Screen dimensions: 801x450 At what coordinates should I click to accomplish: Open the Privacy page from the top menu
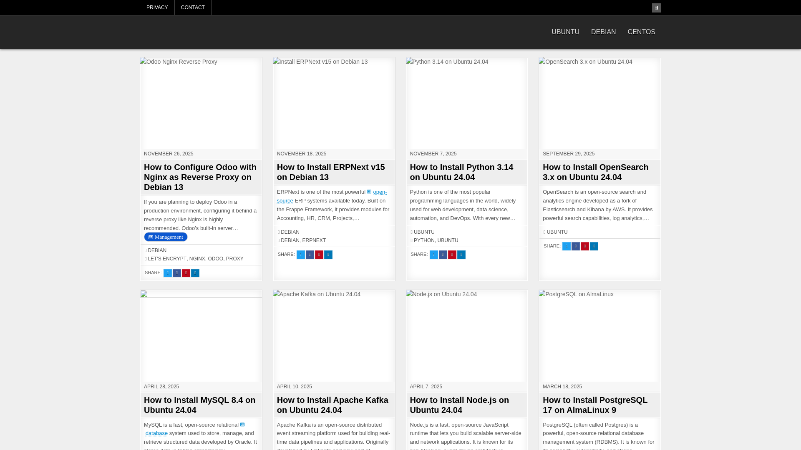(x=157, y=7)
